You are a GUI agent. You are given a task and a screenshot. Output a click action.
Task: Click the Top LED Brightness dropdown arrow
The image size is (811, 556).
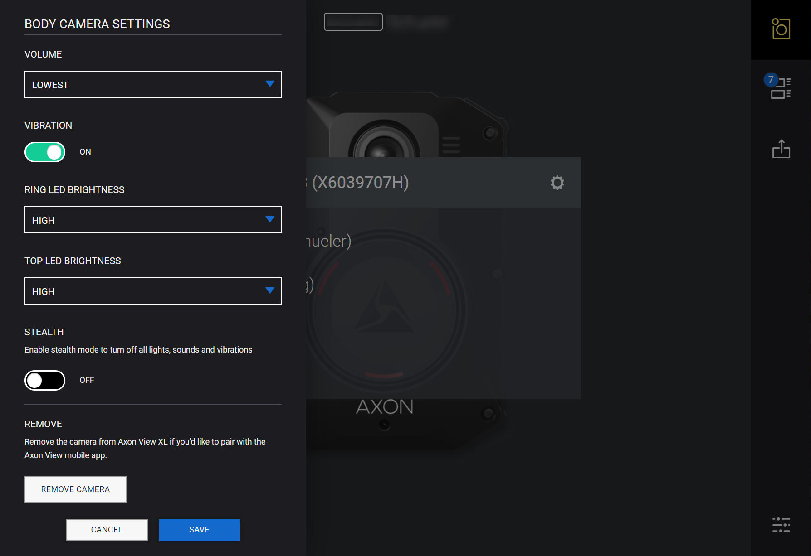(270, 290)
